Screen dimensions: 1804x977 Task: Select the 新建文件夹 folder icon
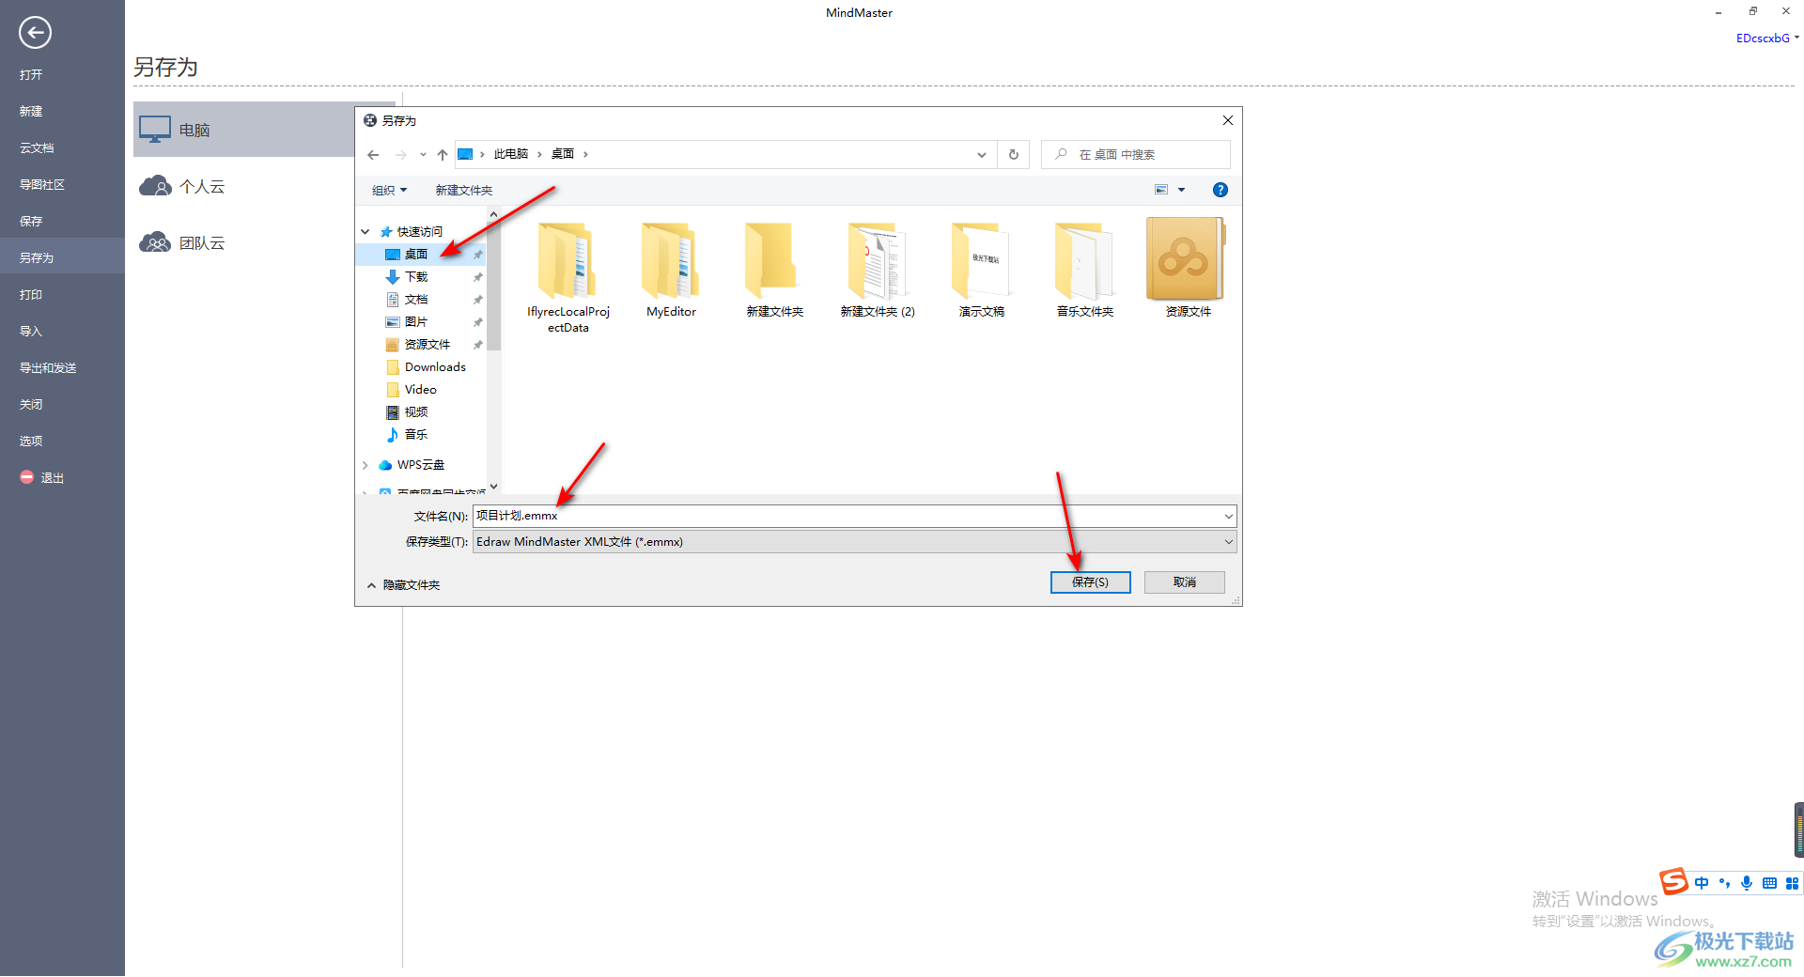(x=775, y=270)
